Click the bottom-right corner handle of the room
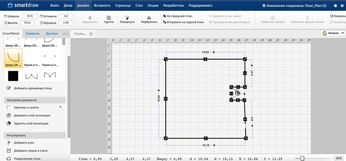Viewport: 346px width, 161px height. point(246,138)
